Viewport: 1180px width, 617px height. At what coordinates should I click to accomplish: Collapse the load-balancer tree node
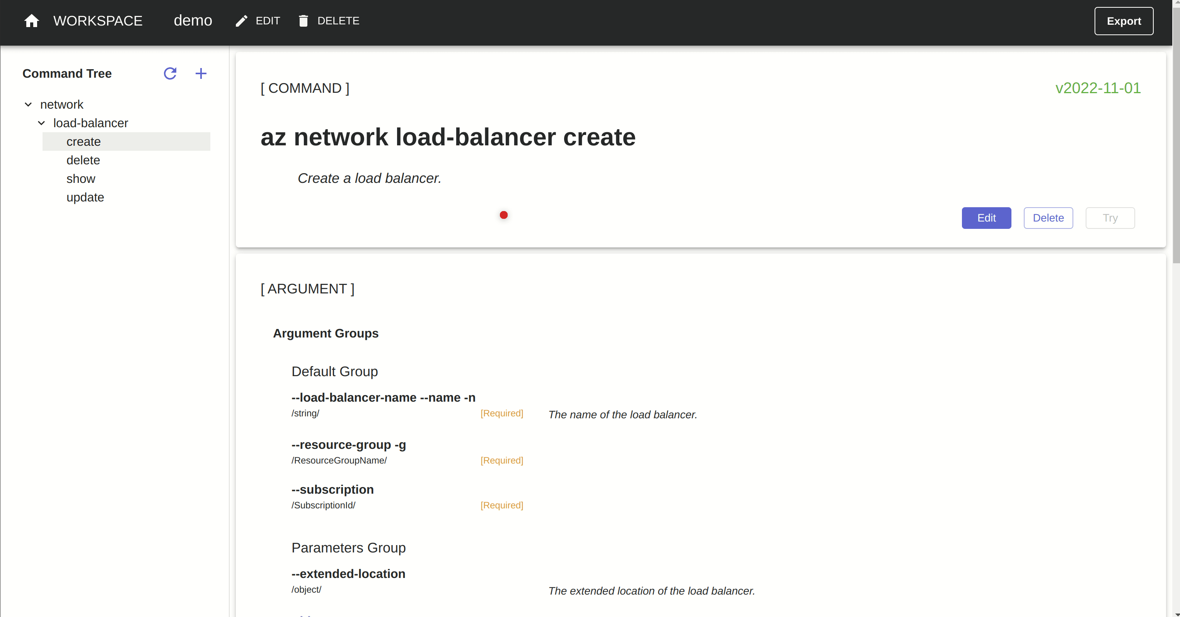[41, 123]
